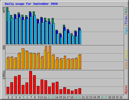Click day 14 on the x-axis
129x100 pixels.
coord(57,97)
